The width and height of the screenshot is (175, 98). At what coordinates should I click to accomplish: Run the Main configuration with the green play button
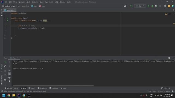(x=148, y=6)
